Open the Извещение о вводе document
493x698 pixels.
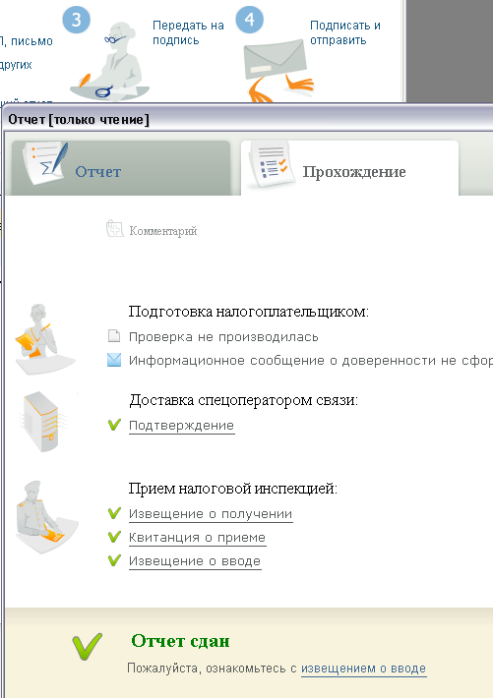(195, 561)
